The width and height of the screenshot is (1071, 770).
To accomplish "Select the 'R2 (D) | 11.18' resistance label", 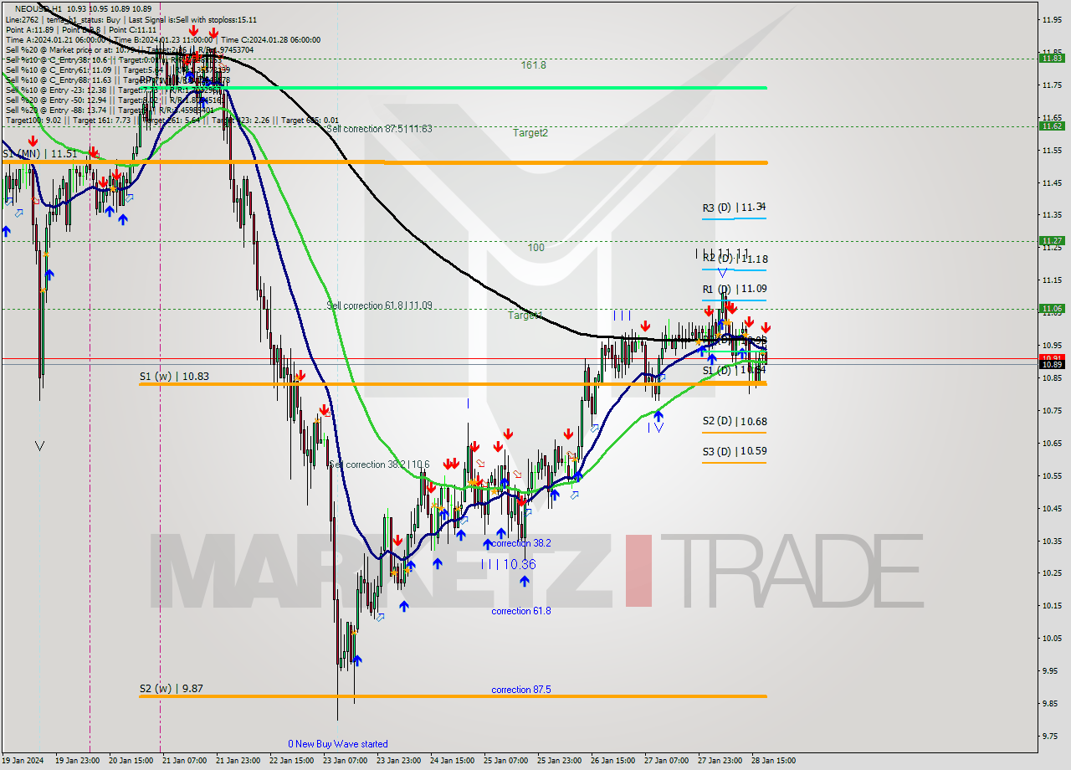I will point(734,259).
